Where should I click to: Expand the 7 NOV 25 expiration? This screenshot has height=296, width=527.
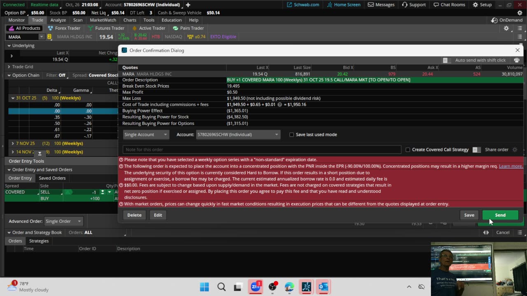(x=13, y=143)
